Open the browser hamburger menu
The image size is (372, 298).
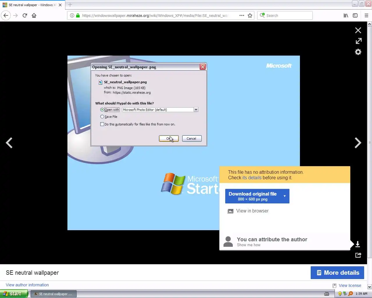(x=366, y=15)
